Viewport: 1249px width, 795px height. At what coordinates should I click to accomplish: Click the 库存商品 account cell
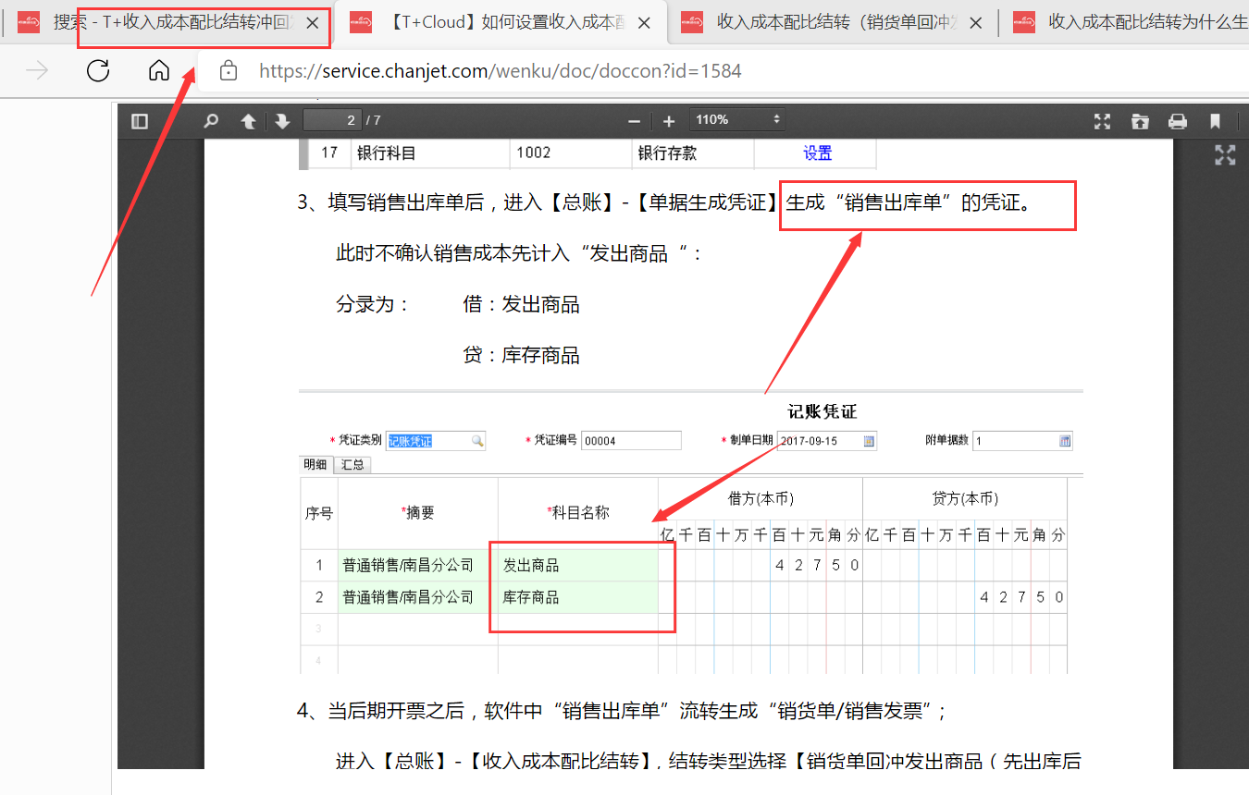(x=577, y=597)
